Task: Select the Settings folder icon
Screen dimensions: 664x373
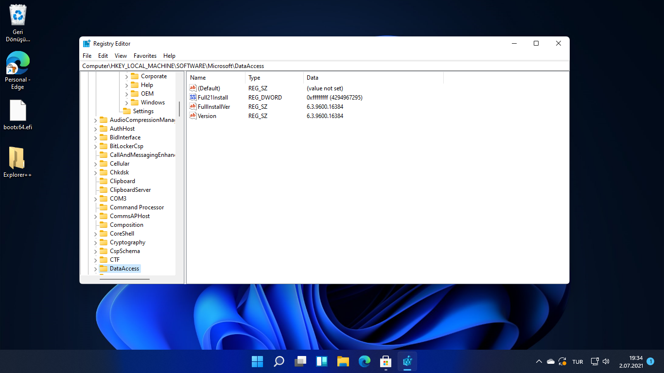Action: [x=127, y=111]
